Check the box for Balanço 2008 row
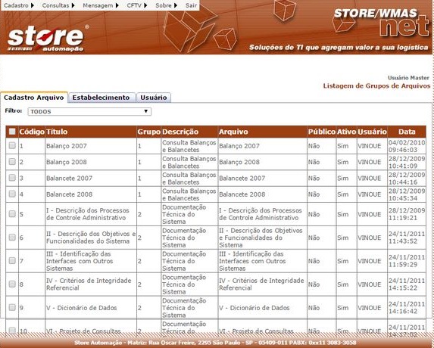The image size is (434, 348). click(x=12, y=161)
